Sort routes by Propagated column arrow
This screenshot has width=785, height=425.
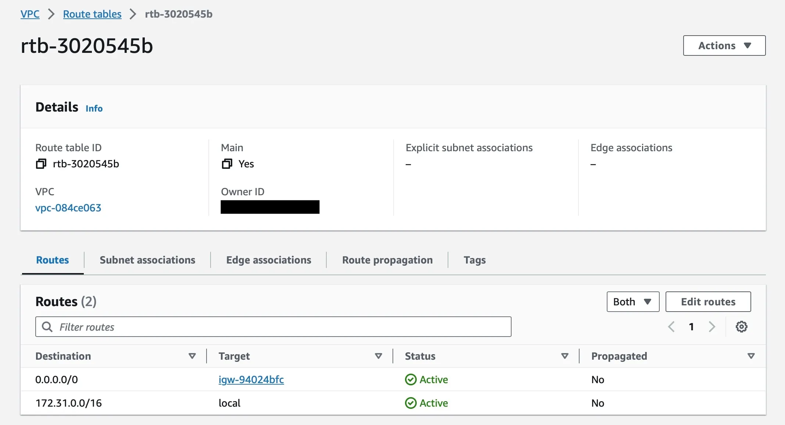[751, 356]
